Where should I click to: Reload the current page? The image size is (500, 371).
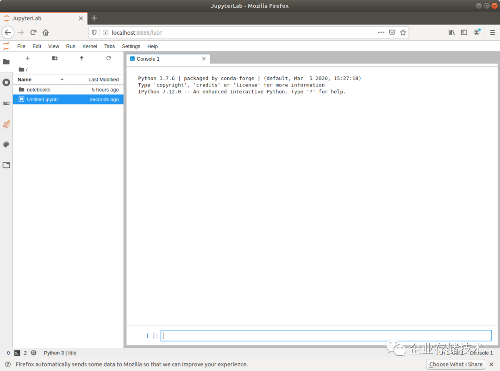point(33,32)
